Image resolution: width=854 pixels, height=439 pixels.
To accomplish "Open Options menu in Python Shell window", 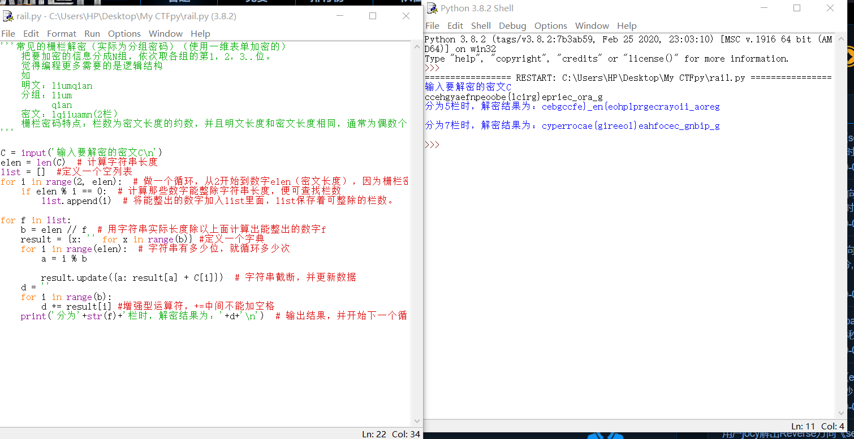I will [x=551, y=25].
